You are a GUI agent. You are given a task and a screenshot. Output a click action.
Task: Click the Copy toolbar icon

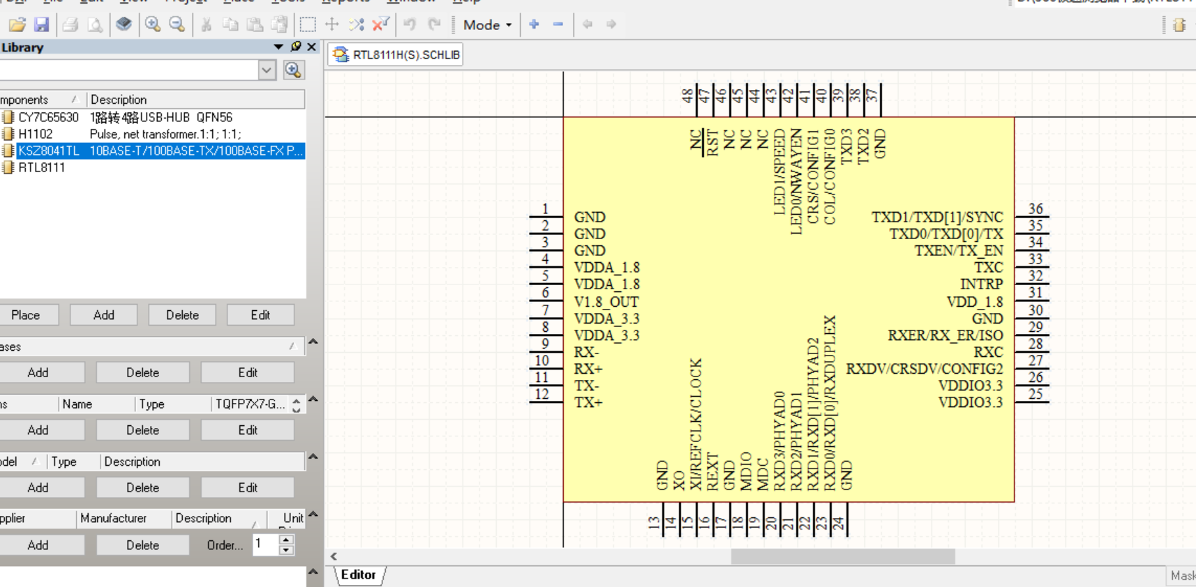pyautogui.click(x=230, y=25)
